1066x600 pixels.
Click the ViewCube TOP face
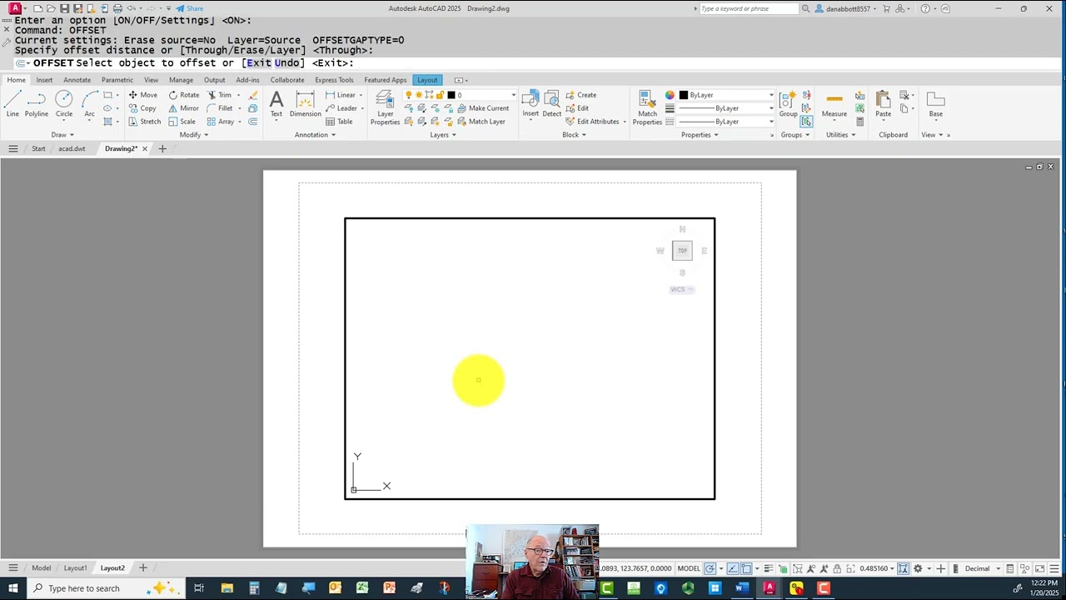(x=682, y=251)
